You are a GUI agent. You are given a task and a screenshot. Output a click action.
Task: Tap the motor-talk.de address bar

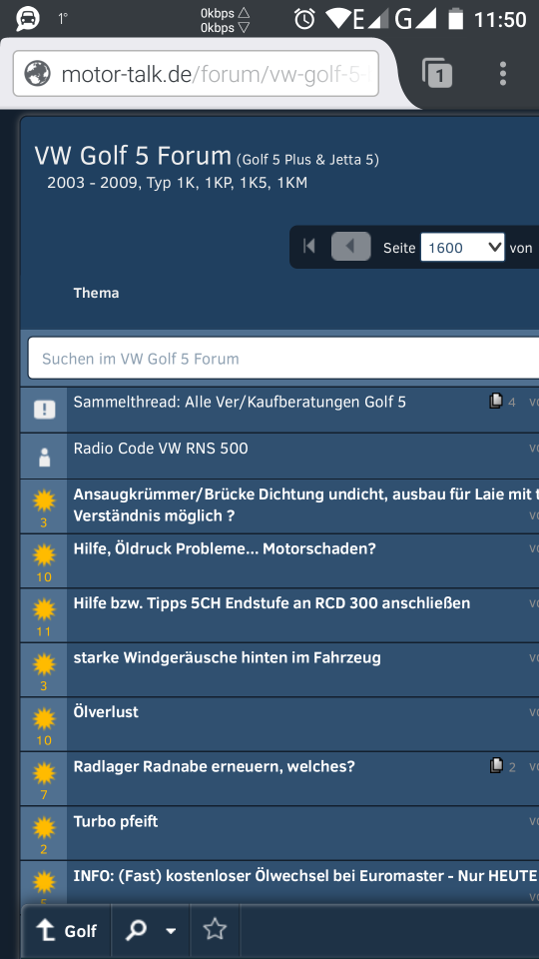click(196, 74)
